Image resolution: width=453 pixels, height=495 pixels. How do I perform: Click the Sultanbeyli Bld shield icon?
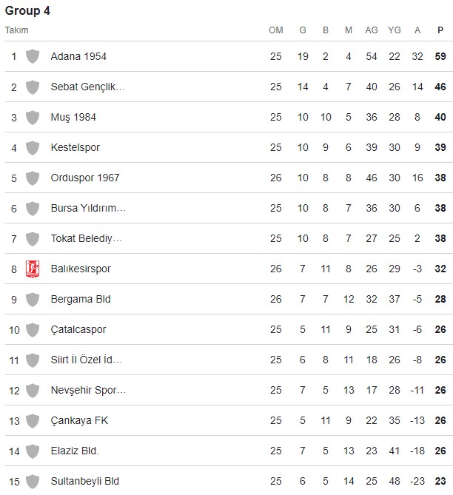point(32,481)
